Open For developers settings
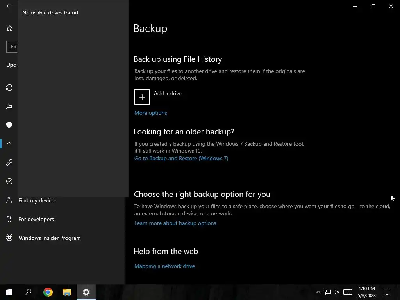This screenshot has width=400, height=300. coord(36,219)
